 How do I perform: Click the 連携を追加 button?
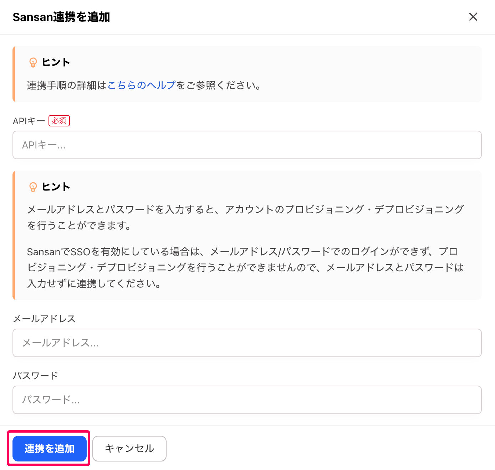pyautogui.click(x=50, y=449)
